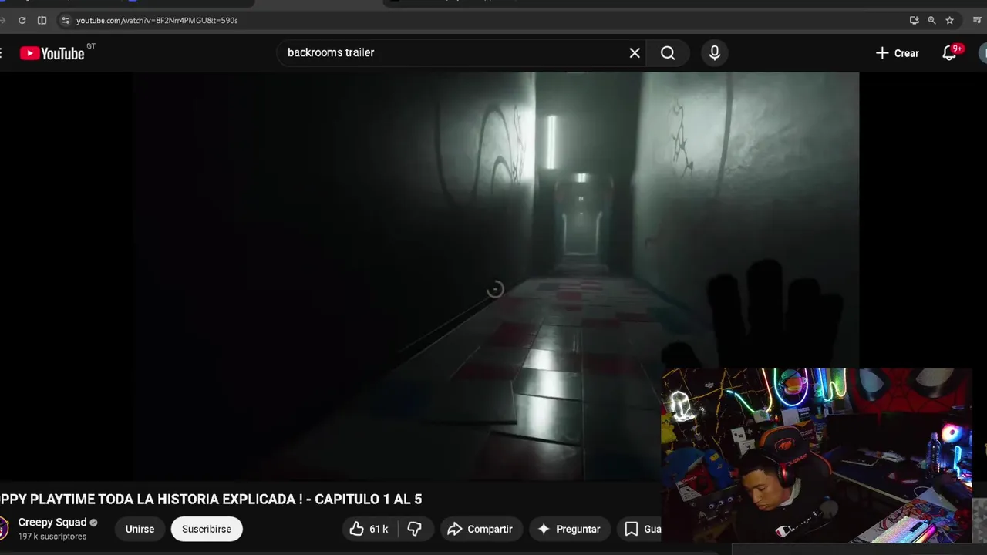The width and height of the screenshot is (987, 555).
Task: Open the browser side panel icon
Action: click(x=42, y=20)
